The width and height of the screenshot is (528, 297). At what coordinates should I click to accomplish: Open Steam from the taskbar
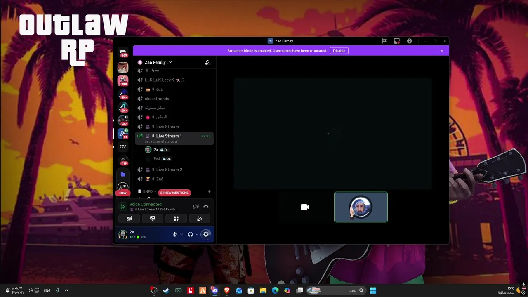click(166, 290)
